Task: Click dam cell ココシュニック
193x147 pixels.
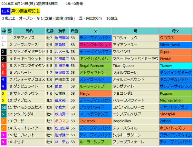Action: pyautogui.click(x=135, y=38)
